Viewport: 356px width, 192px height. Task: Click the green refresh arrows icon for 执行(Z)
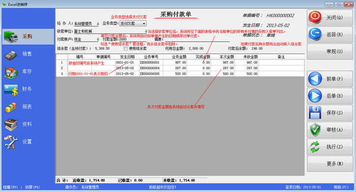tap(315, 147)
